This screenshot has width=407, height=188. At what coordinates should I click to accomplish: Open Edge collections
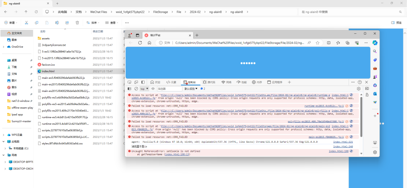pos(347,43)
